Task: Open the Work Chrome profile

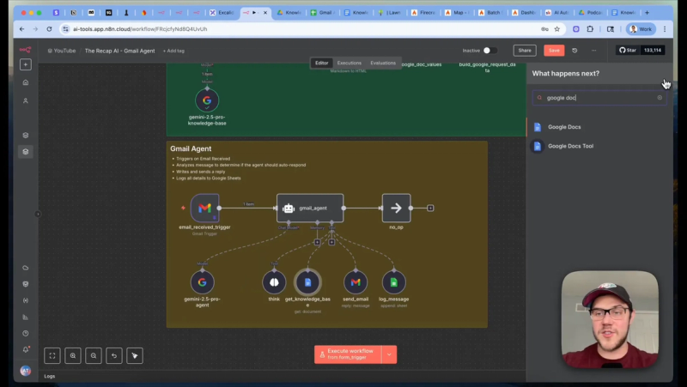Action: coord(641,29)
